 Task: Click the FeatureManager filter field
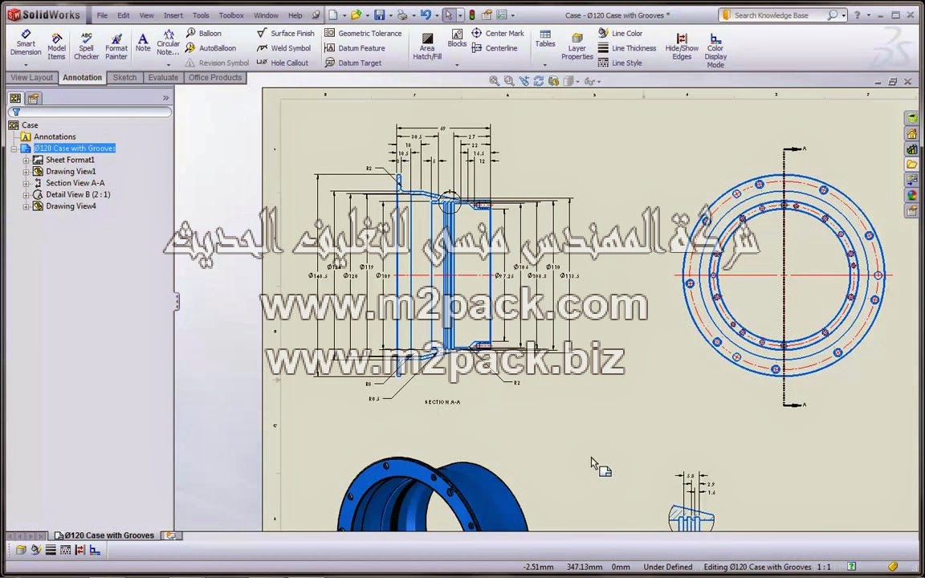(90, 112)
